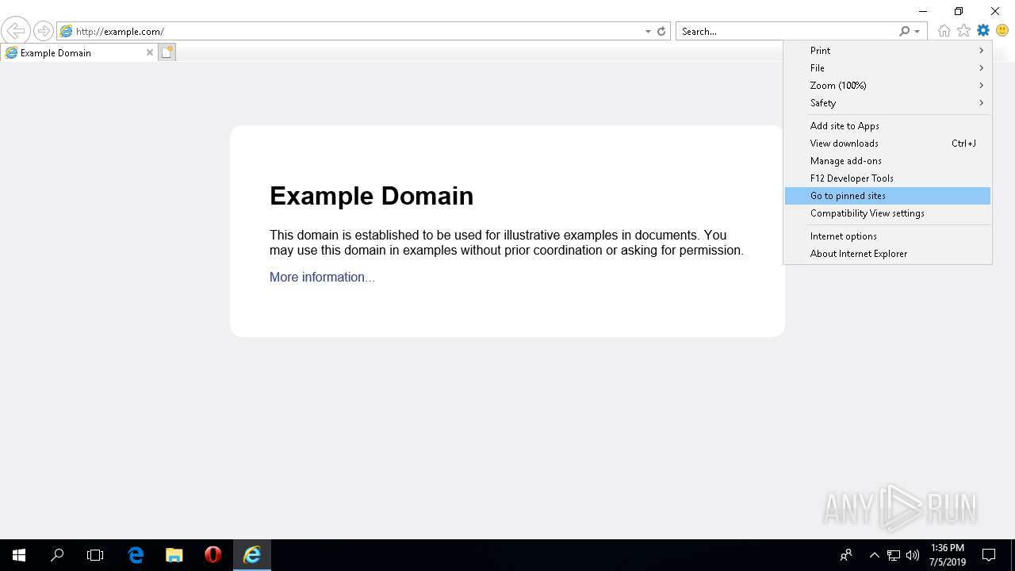Click the Example Domain heading text
The image size is (1015, 571).
pyautogui.click(x=371, y=196)
